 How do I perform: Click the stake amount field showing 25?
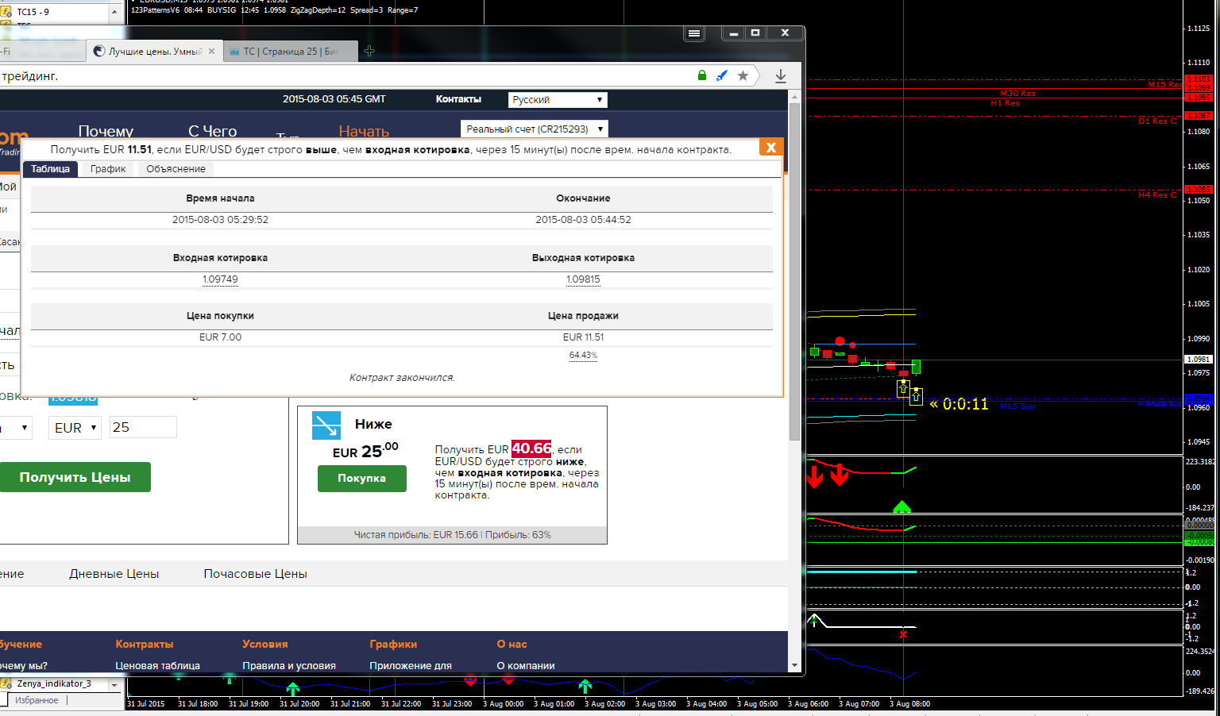[143, 427]
